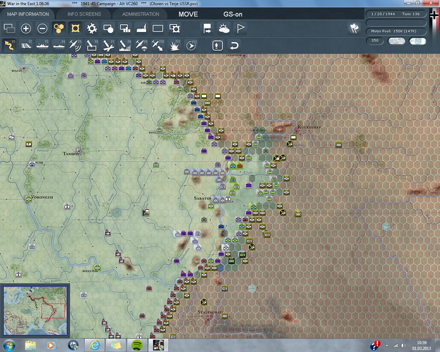Activate the F6 bomb unit mode
The image size is (440, 352).
coord(92,45)
